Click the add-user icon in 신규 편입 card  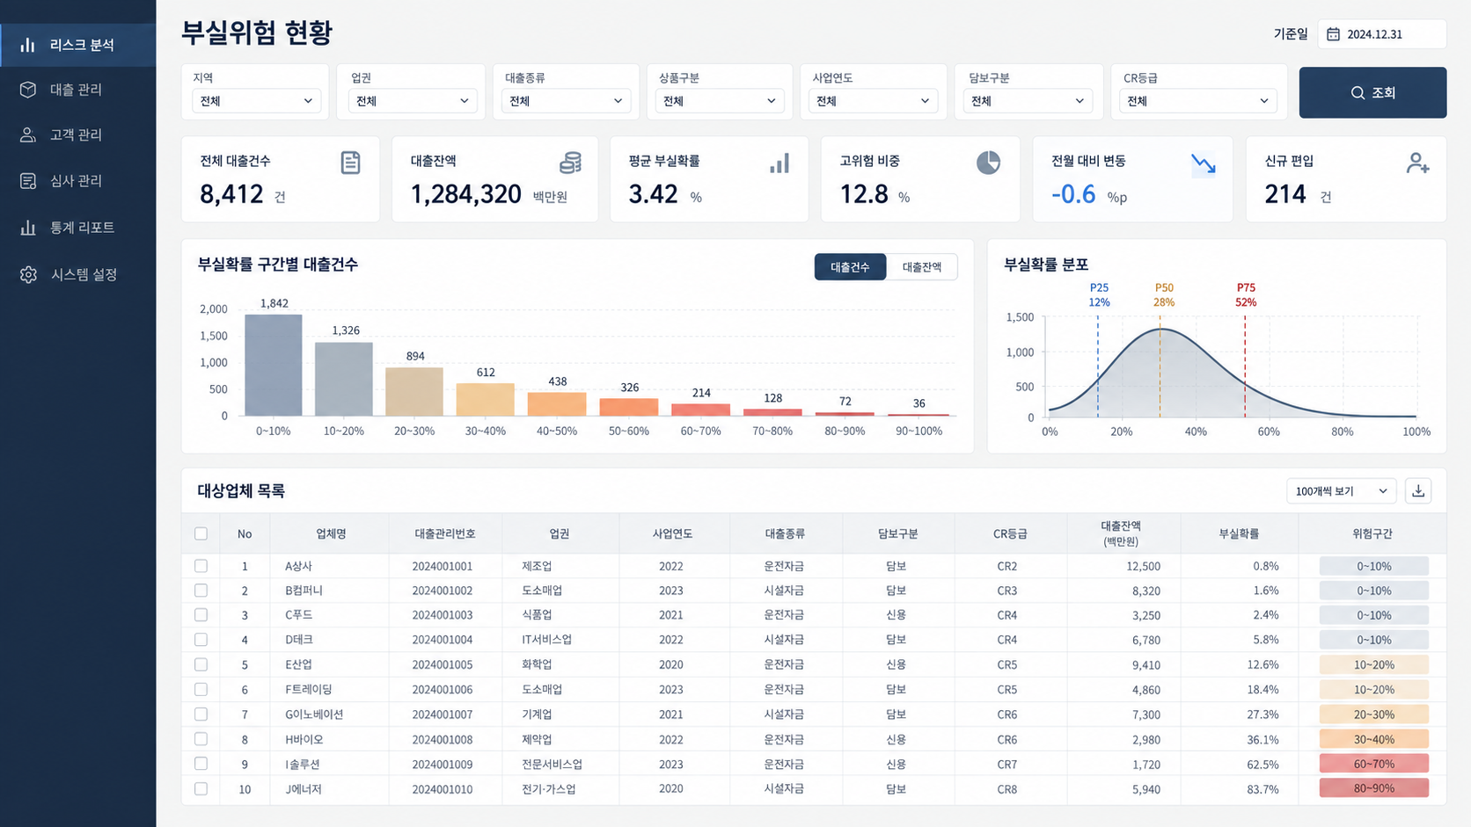coord(1417,163)
